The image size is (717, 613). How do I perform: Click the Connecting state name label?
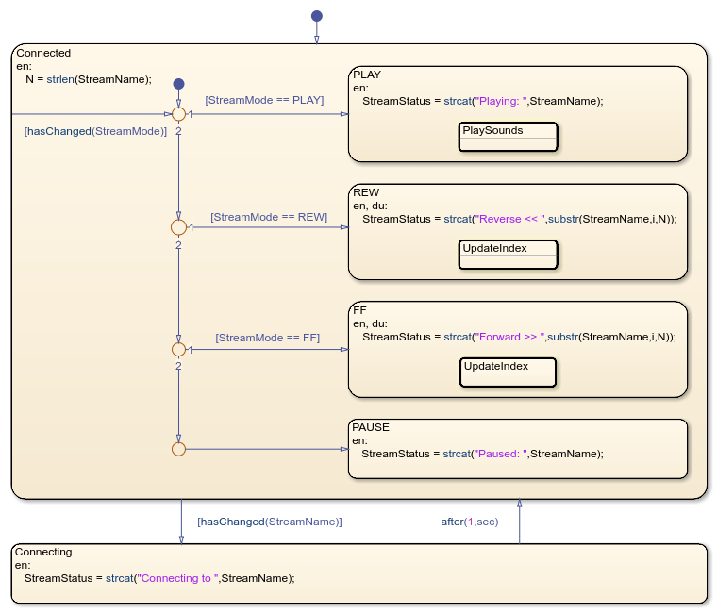coord(43,552)
